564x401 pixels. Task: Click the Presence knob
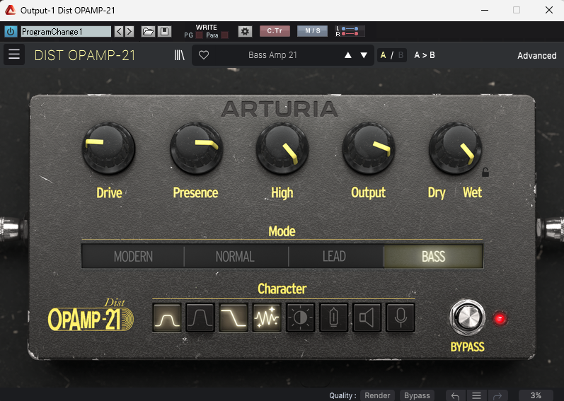[196, 148]
